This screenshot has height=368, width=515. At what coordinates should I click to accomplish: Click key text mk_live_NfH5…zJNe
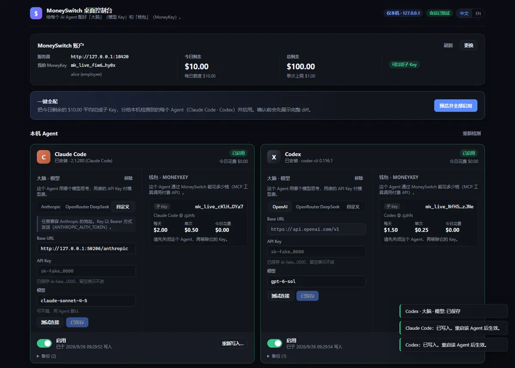(x=450, y=207)
